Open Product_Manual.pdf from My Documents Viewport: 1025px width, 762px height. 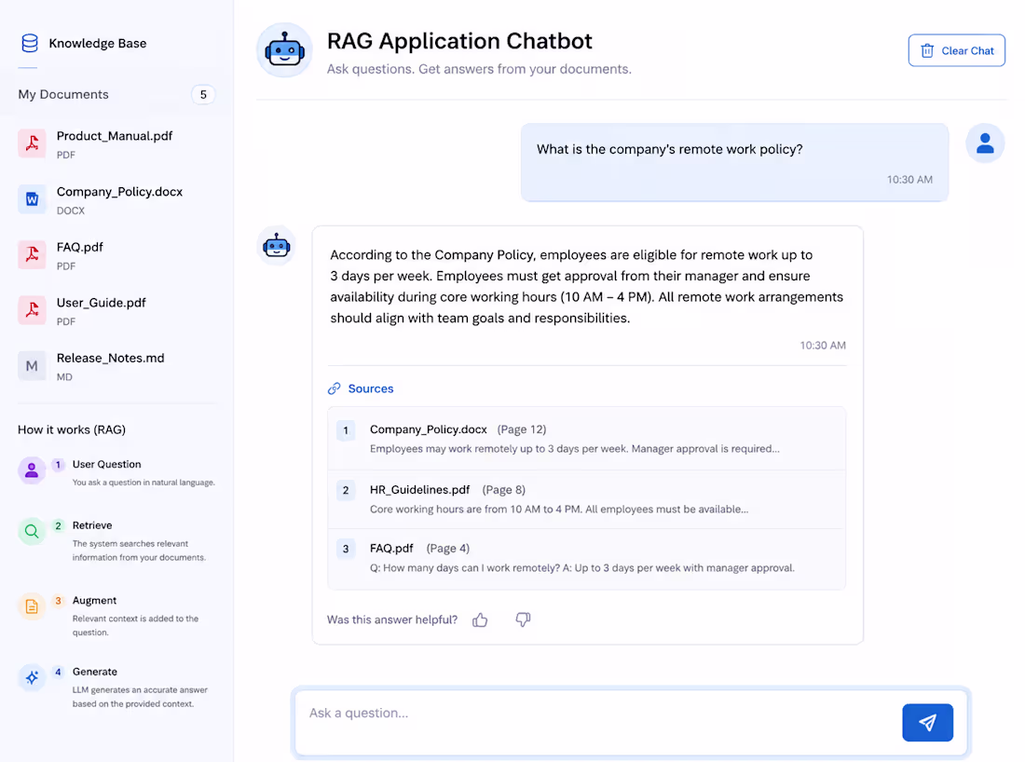coord(116,143)
